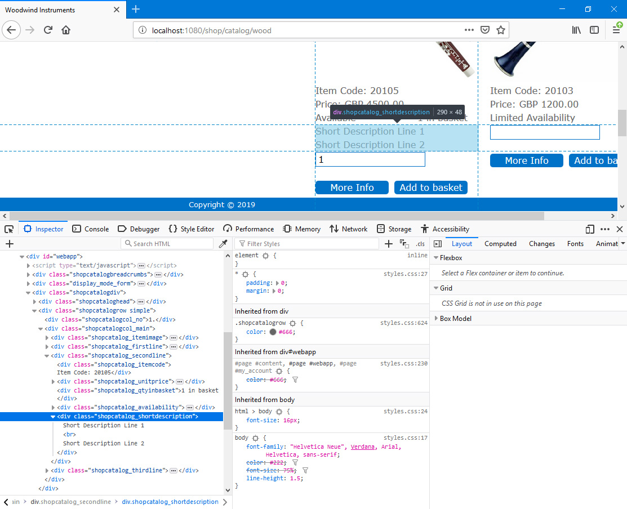Image resolution: width=627 pixels, height=509 pixels.
Task: Click the Filter Styles box
Action: click(x=306, y=244)
